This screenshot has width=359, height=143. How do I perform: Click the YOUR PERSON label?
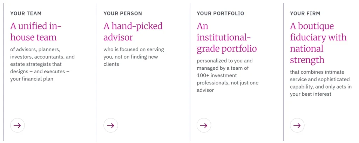point(123,13)
